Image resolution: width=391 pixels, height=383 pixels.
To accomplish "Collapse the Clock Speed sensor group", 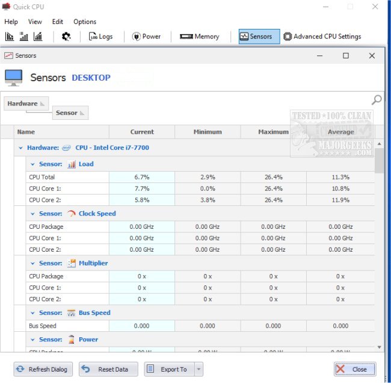I will 32,214.
